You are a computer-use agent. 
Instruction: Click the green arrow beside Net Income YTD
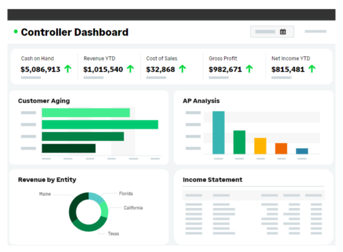(x=312, y=69)
